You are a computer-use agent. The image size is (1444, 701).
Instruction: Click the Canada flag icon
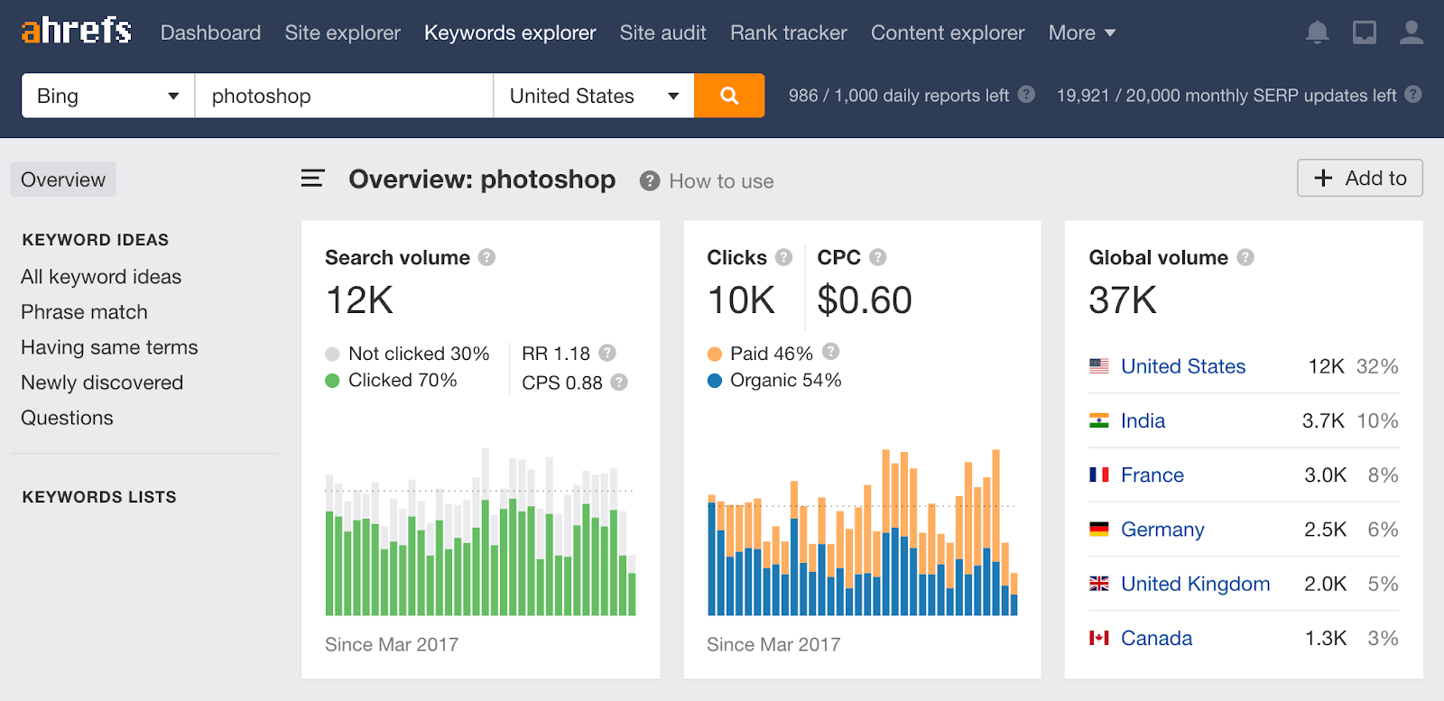tap(1099, 638)
